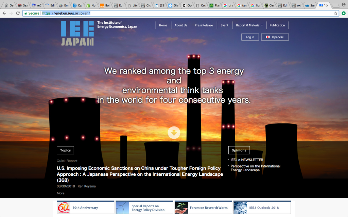Open the Chrome profile avatar icon
The width and height of the screenshot is (348, 217).
[x=344, y=5]
